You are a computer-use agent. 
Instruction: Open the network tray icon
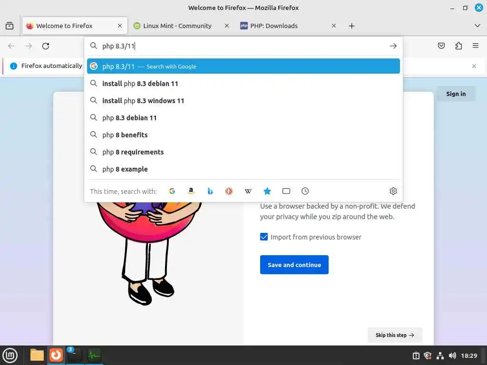[x=440, y=355]
